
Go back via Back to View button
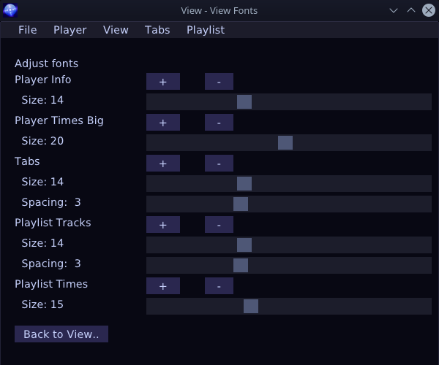(61, 334)
